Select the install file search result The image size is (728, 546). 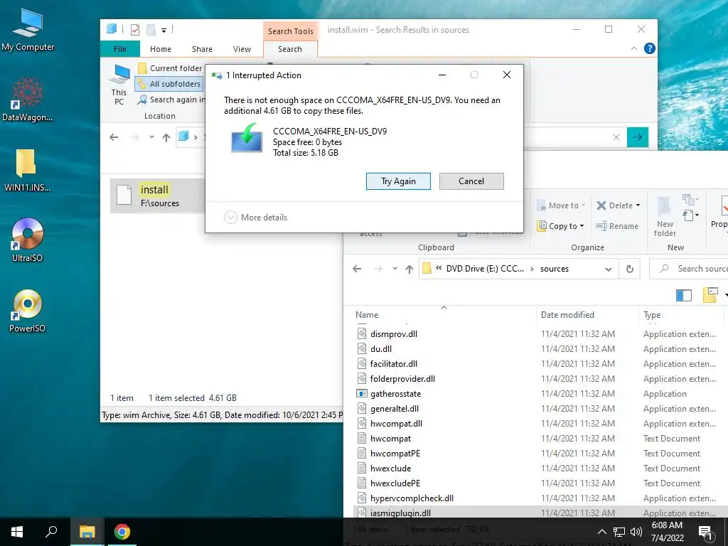157,196
